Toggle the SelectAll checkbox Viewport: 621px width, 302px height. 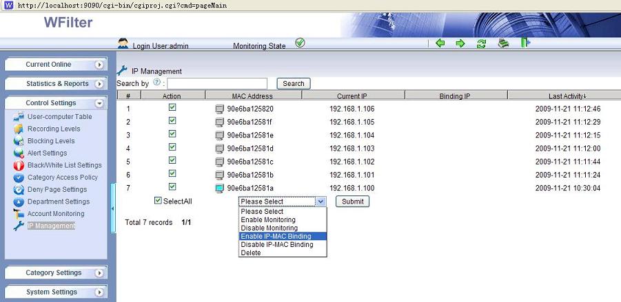click(x=158, y=200)
